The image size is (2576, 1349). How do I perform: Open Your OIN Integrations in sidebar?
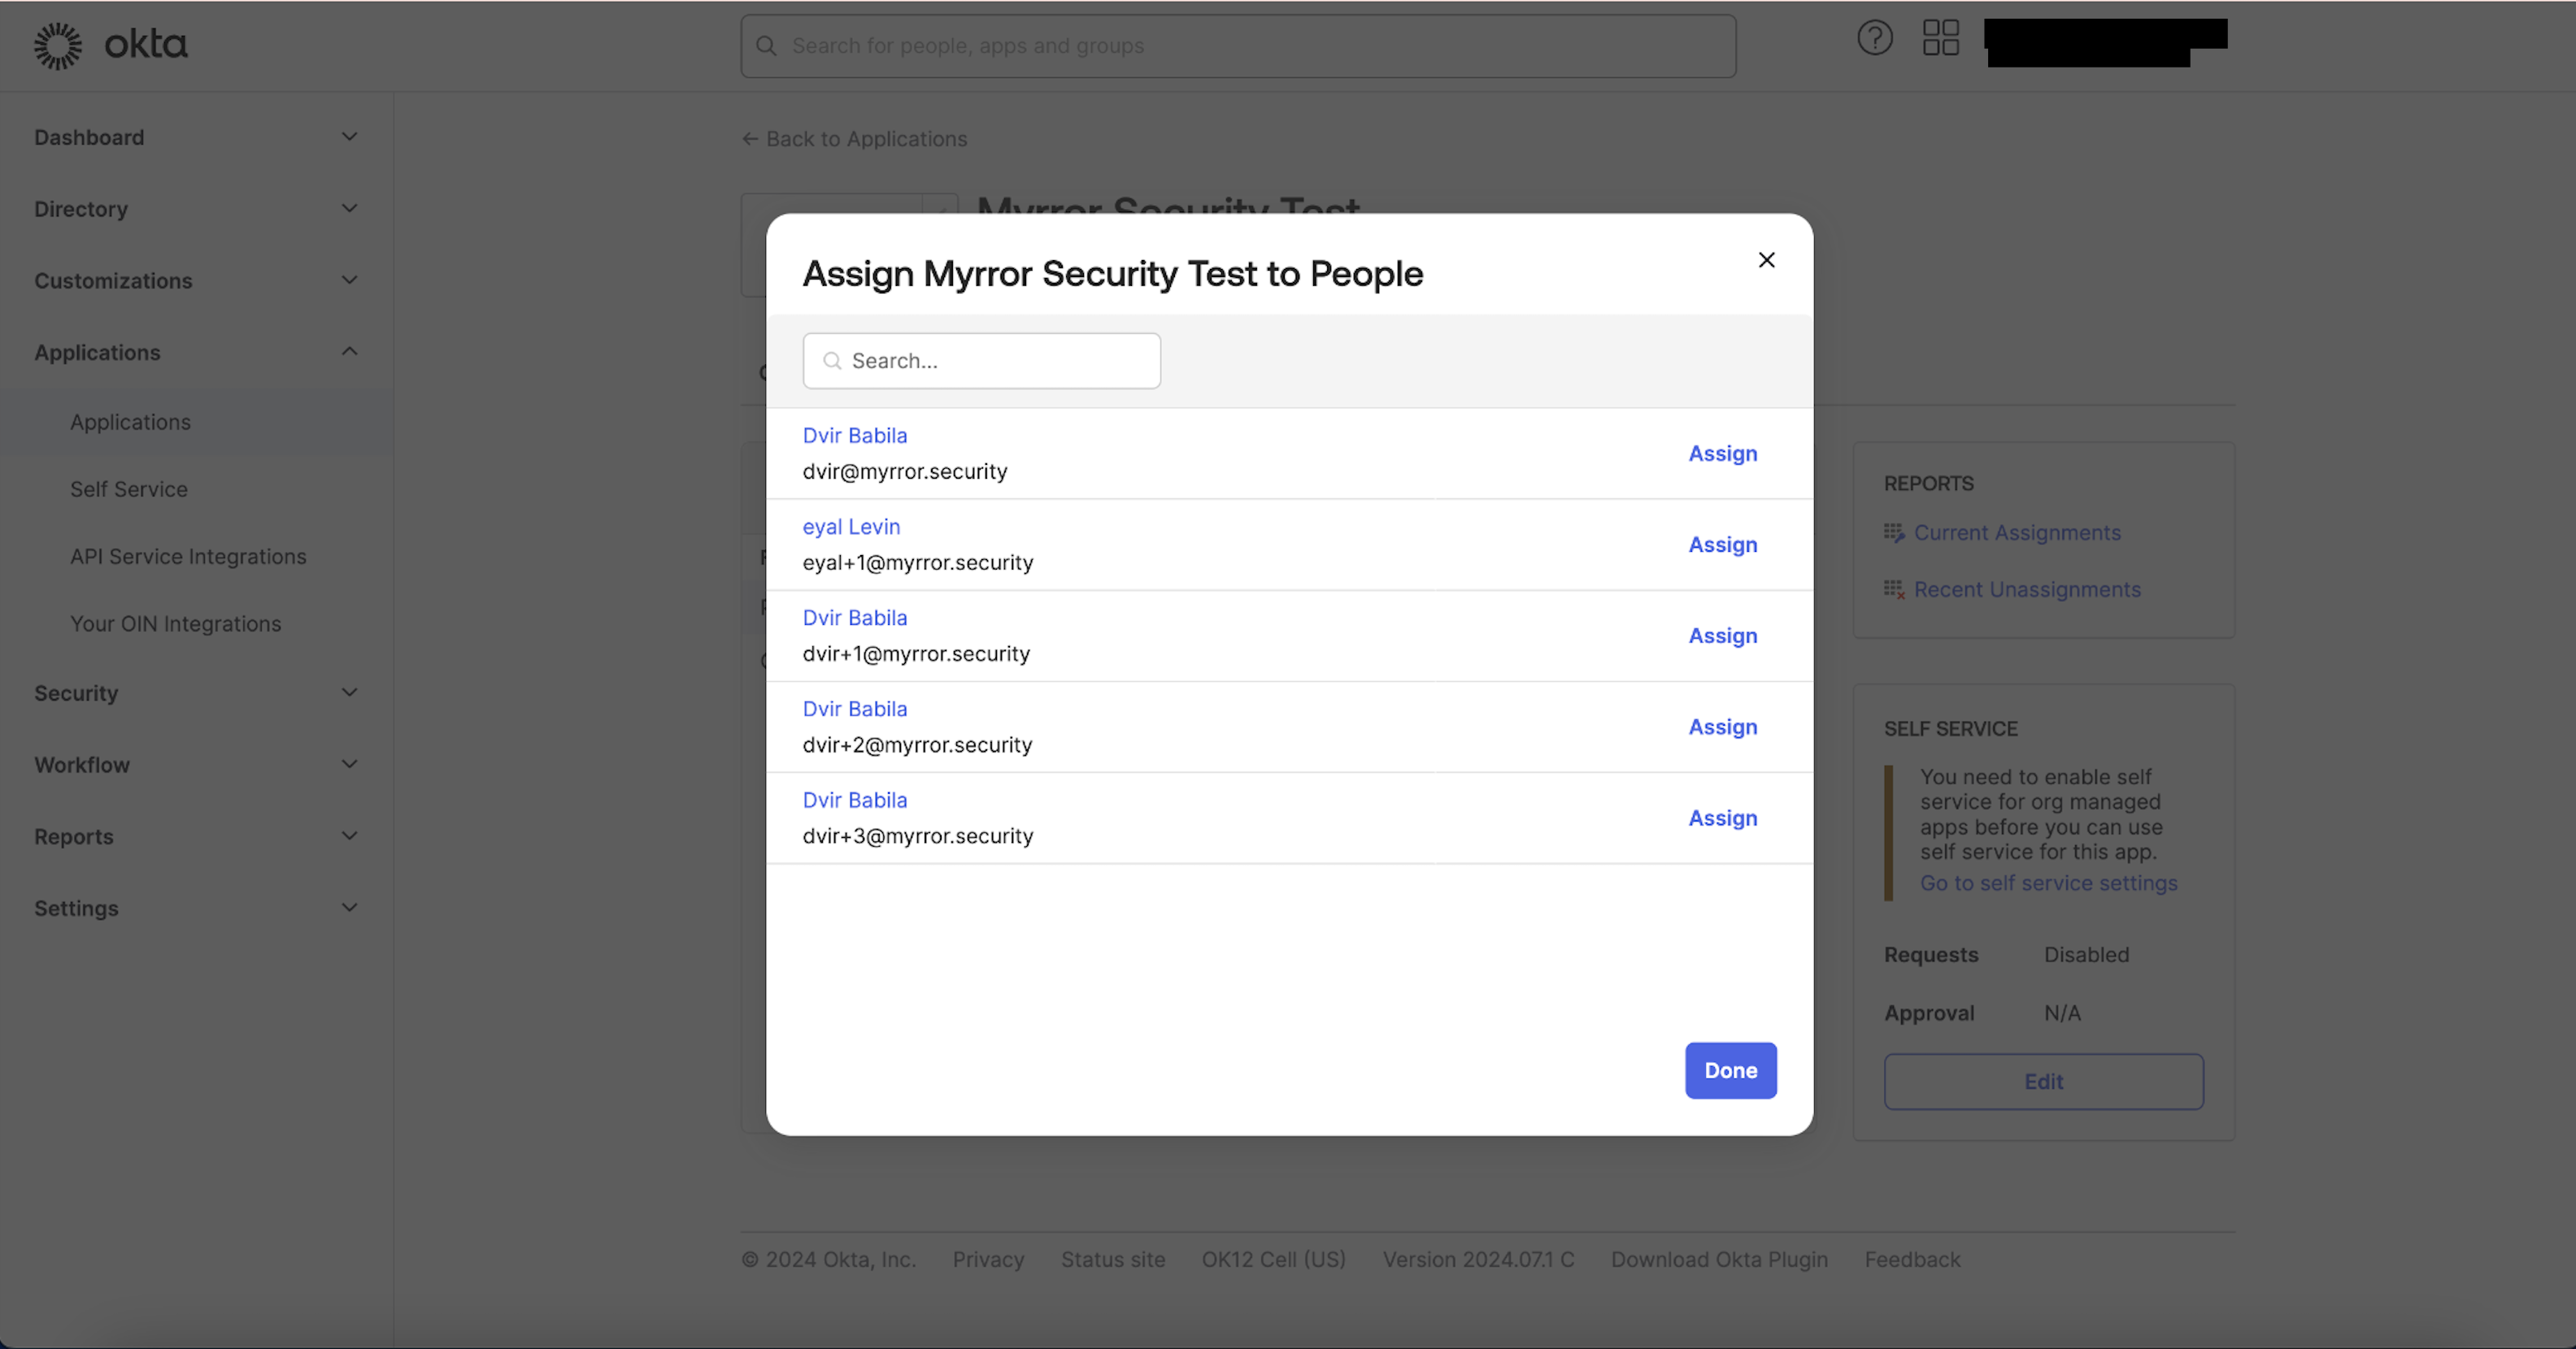click(x=176, y=623)
